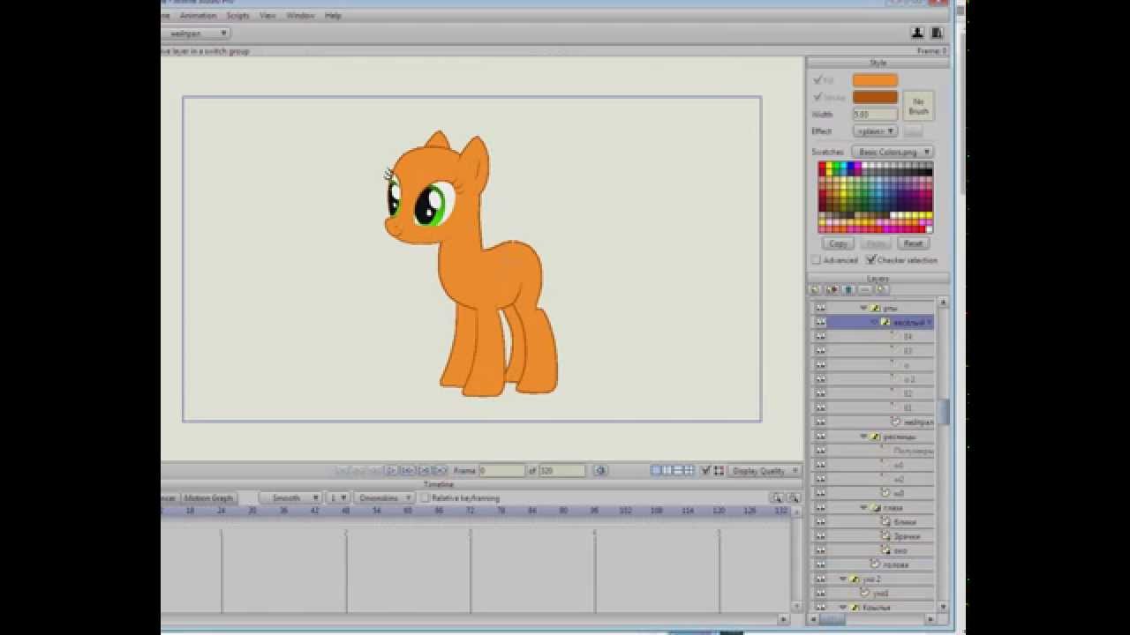1130x635 pixels.
Task: Select the four-pane view layout icon
Action: pyautogui.click(x=689, y=471)
